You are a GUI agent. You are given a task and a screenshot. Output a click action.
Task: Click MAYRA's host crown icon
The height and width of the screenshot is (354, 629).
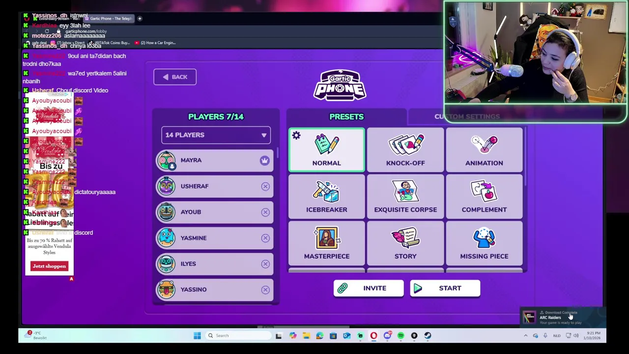coord(265,160)
